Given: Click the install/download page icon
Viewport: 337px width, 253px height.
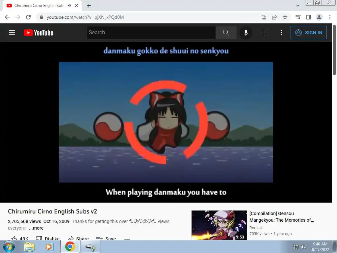Looking at the screenshot, I should point(264,17).
